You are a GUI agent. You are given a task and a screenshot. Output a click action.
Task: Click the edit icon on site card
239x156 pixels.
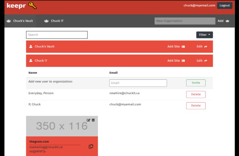coord(88,120)
